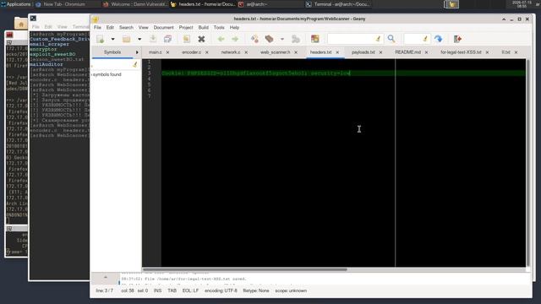Switch to the network.c tab
The image size is (541, 304).
pos(231,52)
